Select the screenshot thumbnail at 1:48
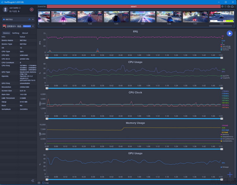Screen dimensions: 237x185 [x=169, y=17]
